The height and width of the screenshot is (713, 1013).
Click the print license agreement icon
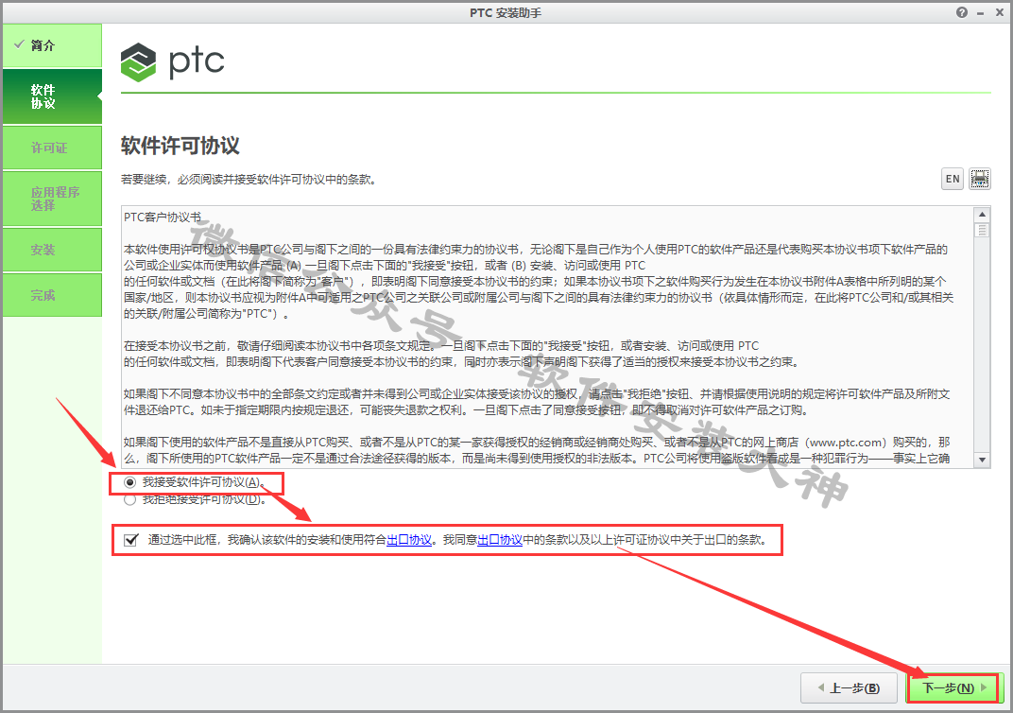(979, 179)
